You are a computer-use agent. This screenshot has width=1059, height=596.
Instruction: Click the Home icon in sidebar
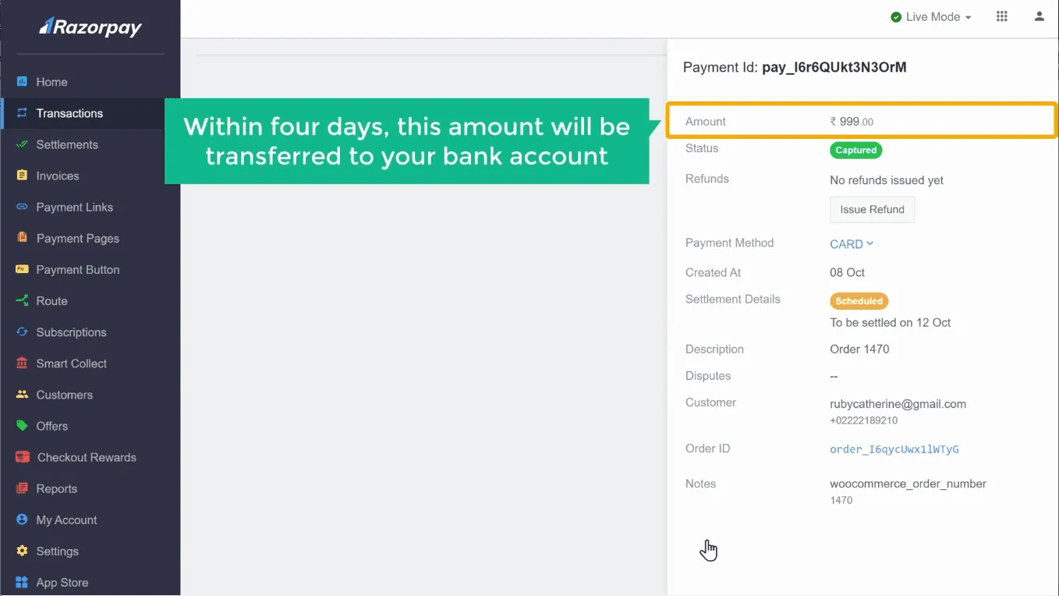click(22, 82)
